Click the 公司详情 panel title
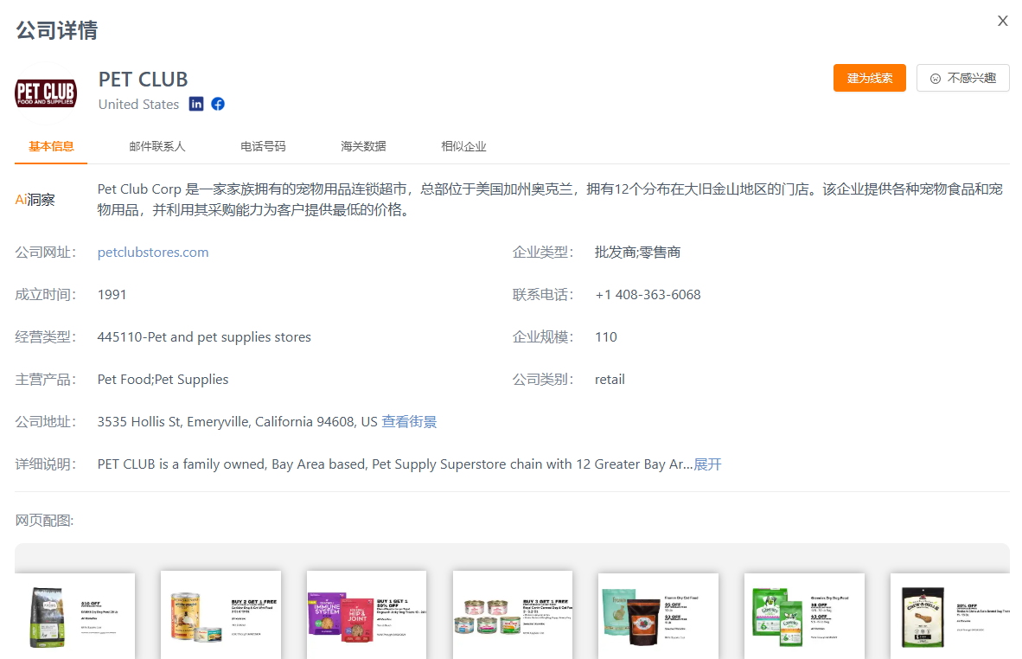Image resolution: width=1022 pixels, height=659 pixels. 57,30
